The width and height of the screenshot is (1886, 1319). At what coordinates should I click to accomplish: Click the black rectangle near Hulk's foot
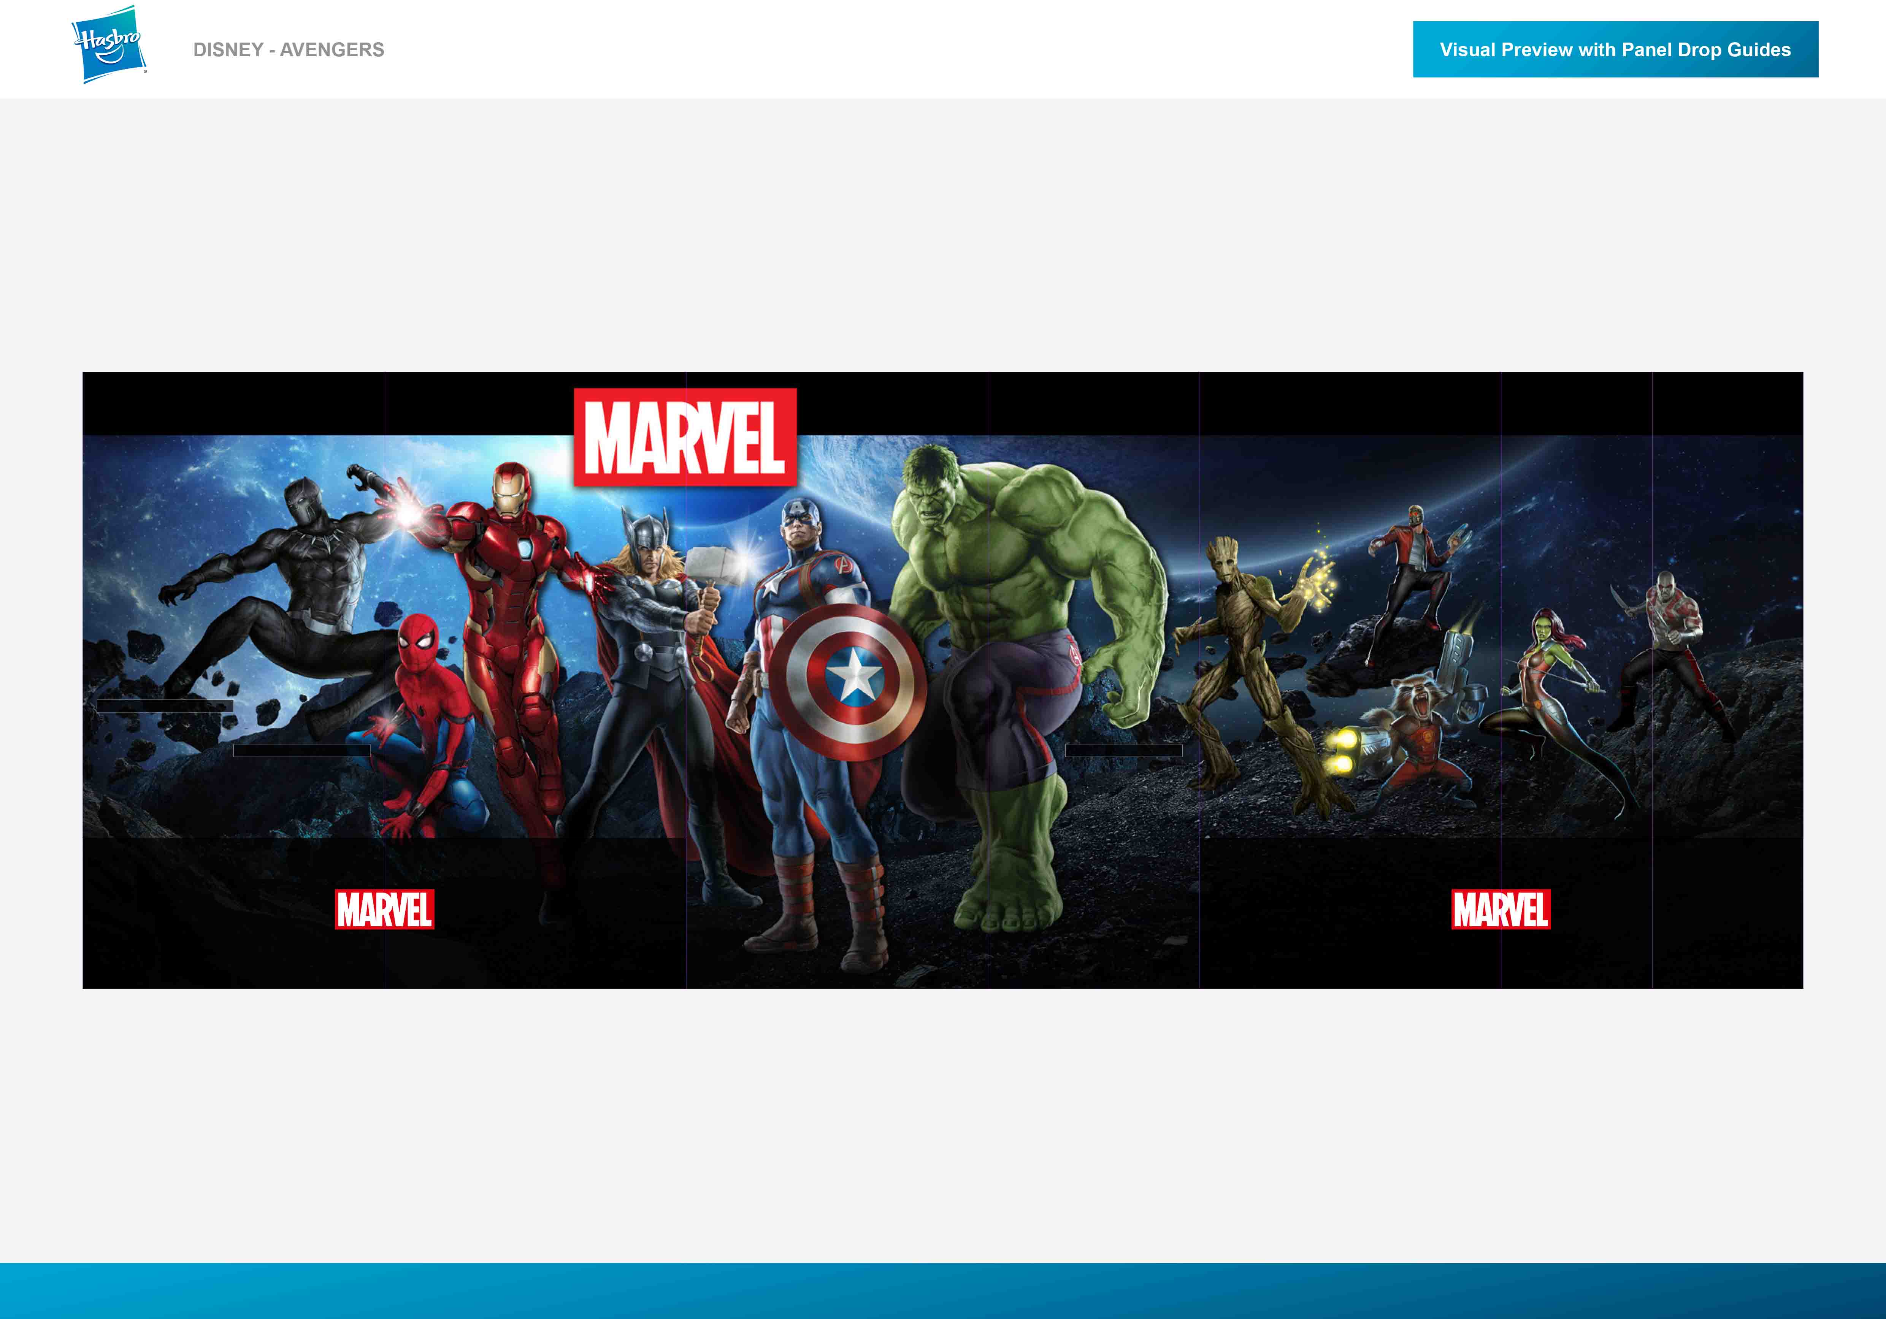coord(1123,750)
